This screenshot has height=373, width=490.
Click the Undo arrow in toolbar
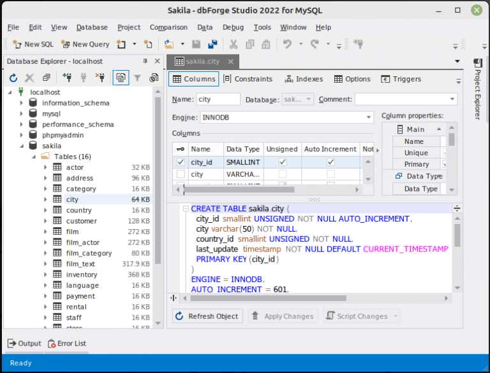[288, 44]
